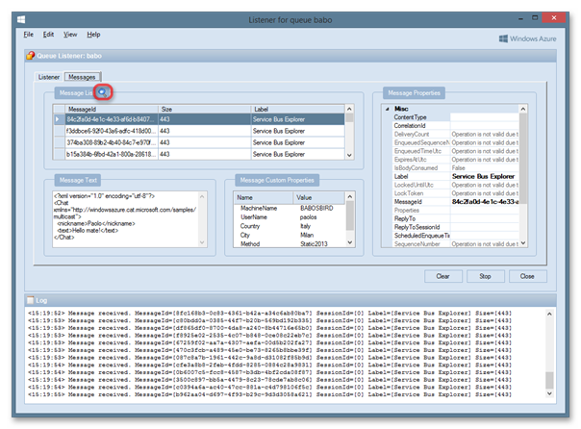Select the Method custom property row
This screenshot has width=581, height=429.
pos(290,243)
